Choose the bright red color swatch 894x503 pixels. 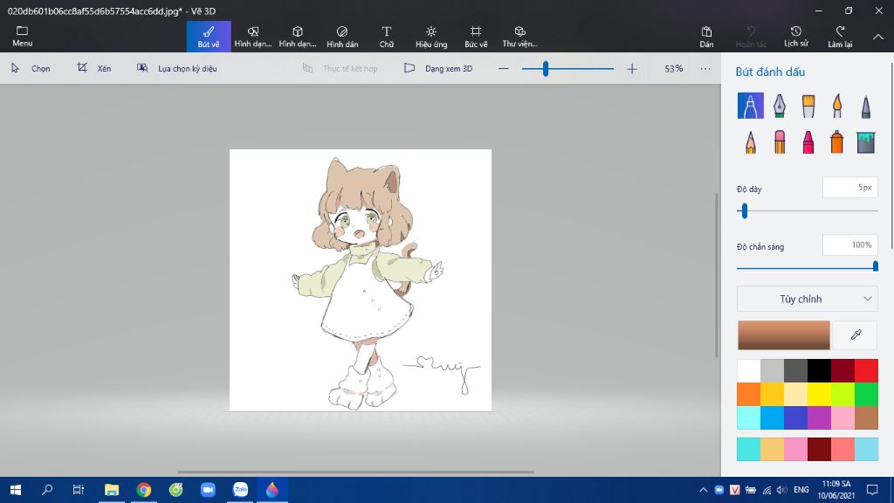[x=866, y=370]
